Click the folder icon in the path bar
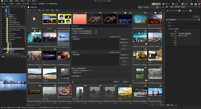201x109 pixels. pyautogui.click(x=29, y=7)
